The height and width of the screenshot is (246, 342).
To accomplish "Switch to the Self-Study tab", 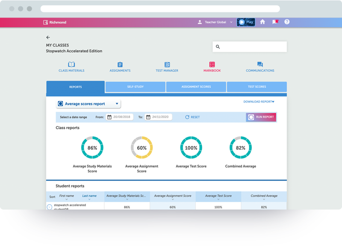I will pyautogui.click(x=135, y=87).
